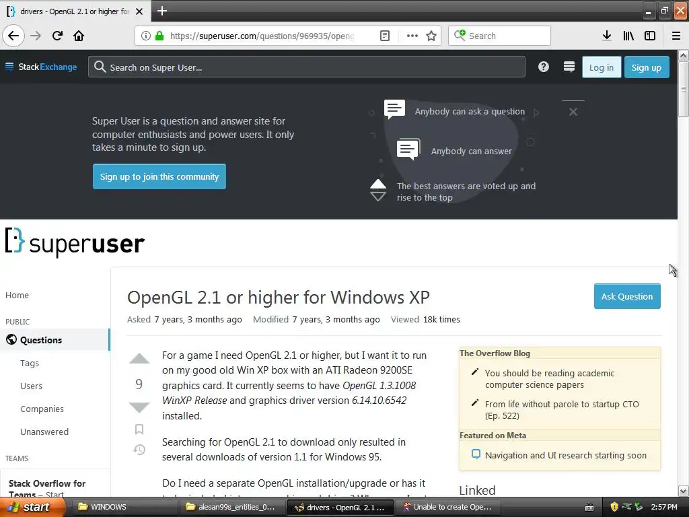The image size is (689, 517).
Task: Click the superuser site logo
Action: pyautogui.click(x=75, y=242)
